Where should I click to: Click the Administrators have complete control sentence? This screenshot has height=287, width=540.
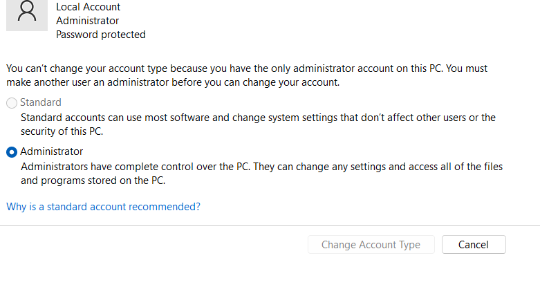[262, 167]
